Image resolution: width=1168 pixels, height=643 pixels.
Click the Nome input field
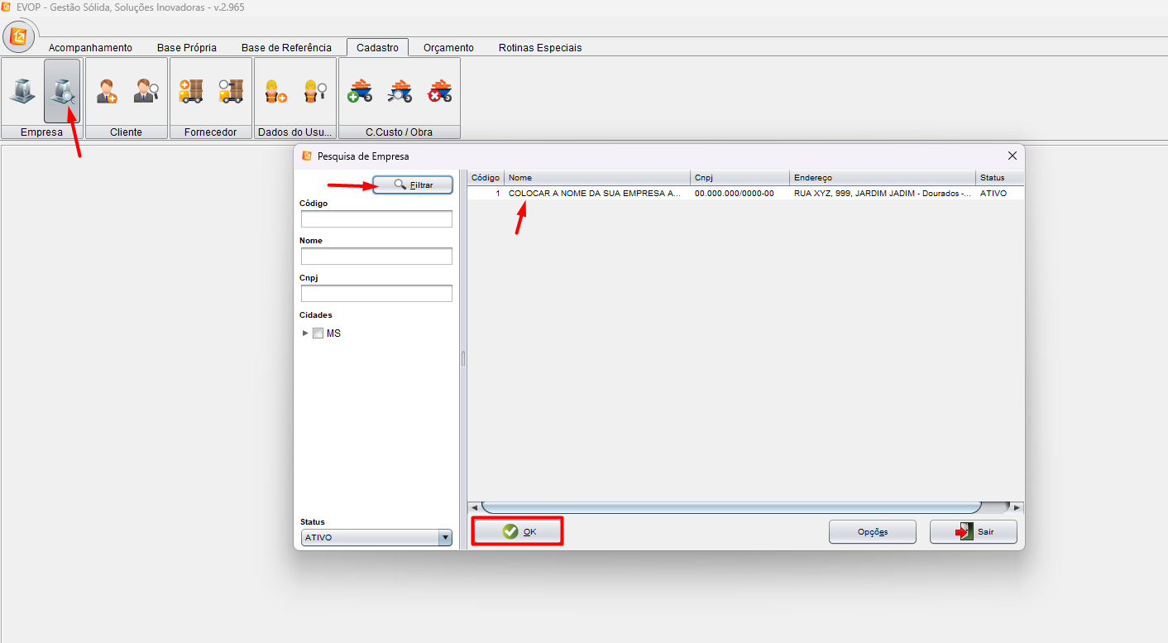pos(376,257)
